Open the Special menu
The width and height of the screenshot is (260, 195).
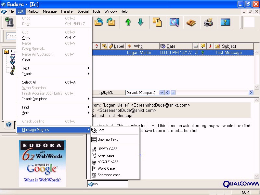coord(83,11)
